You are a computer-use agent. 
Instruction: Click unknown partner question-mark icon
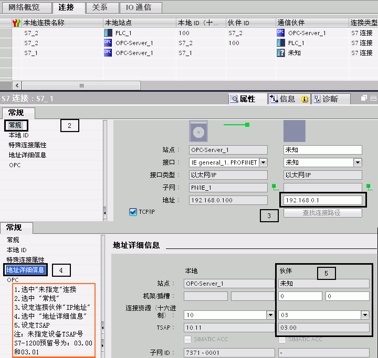click(280, 53)
